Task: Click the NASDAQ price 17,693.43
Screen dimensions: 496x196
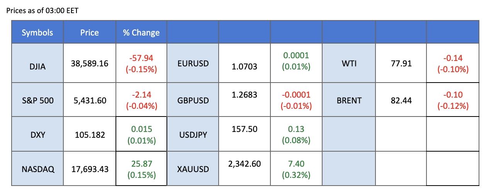Action: click(89, 169)
